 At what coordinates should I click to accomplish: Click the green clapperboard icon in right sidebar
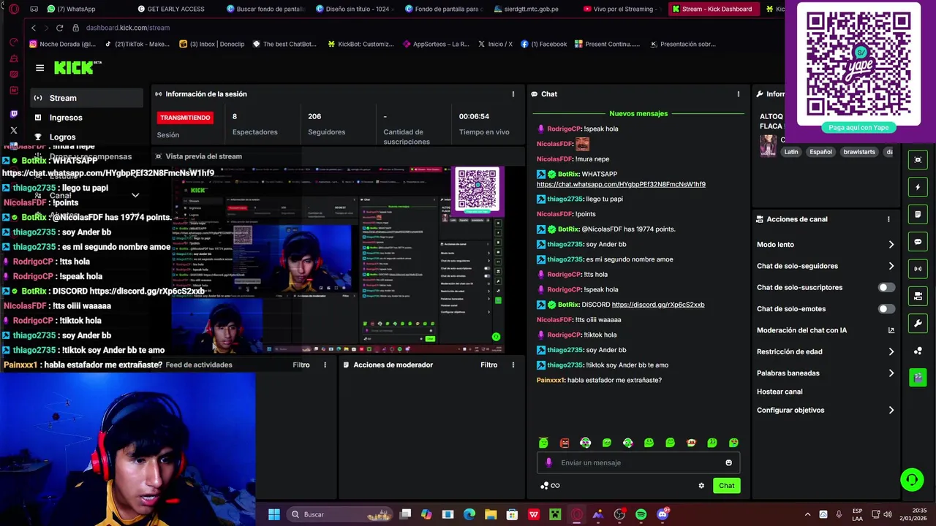click(918, 378)
